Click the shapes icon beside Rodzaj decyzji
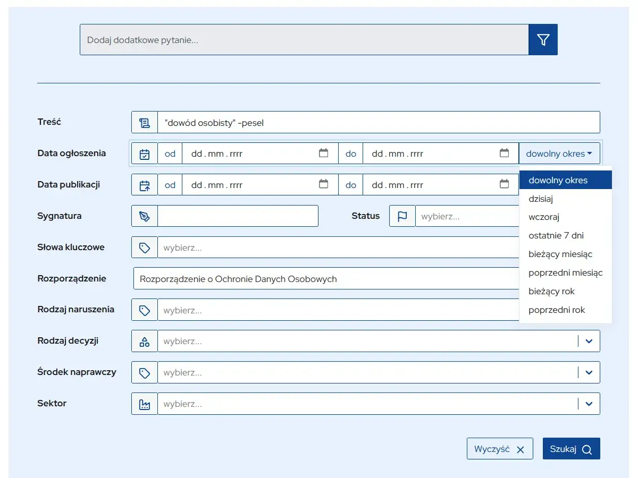Screen dimensions: 638x478 click(x=145, y=341)
